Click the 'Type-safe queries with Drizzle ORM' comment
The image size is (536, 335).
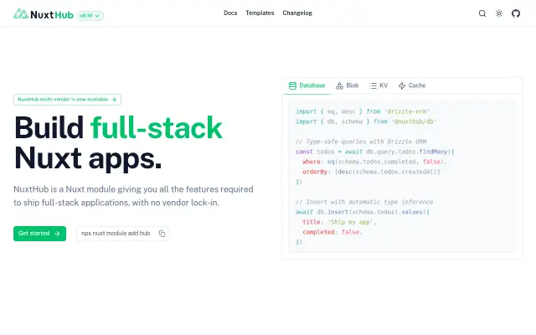point(361,142)
